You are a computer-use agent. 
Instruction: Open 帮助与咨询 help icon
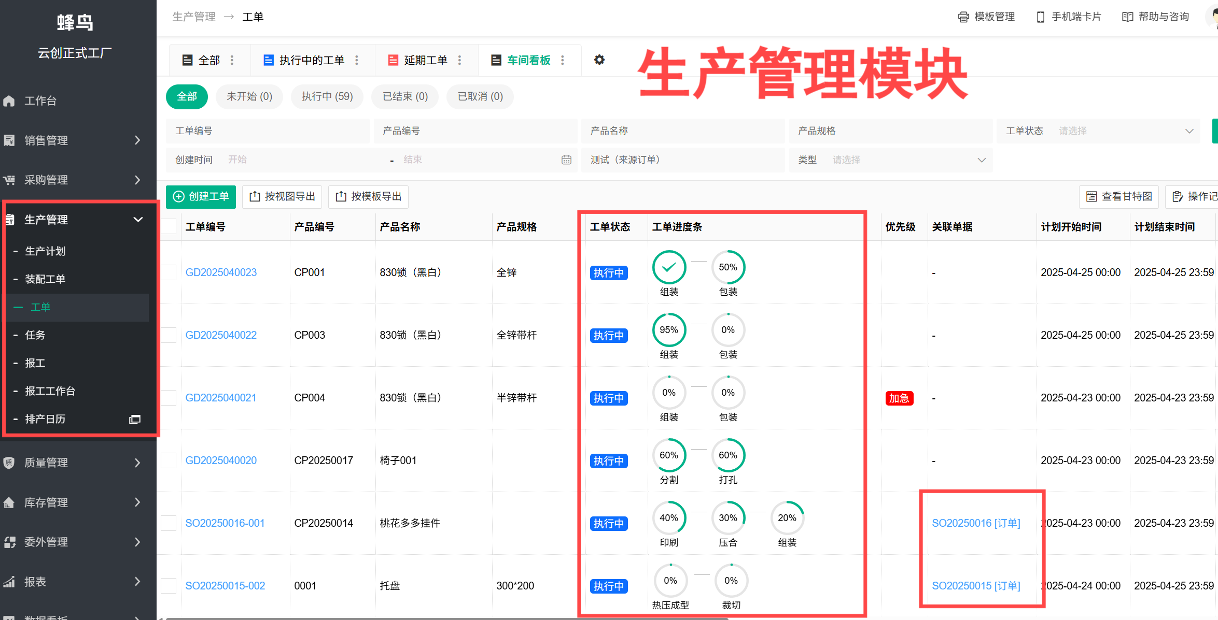pyautogui.click(x=1128, y=16)
